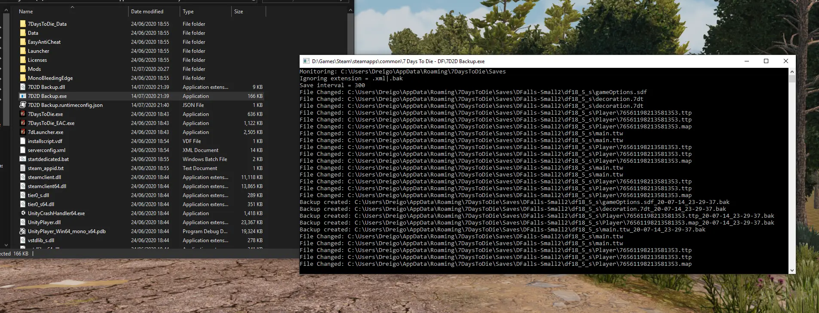Select the vstdlib_s.dll file name

[41, 240]
